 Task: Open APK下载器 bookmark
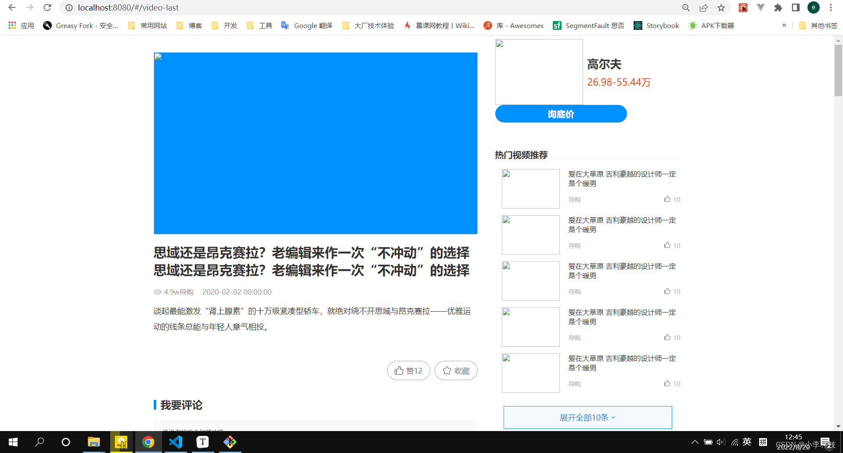pos(711,25)
